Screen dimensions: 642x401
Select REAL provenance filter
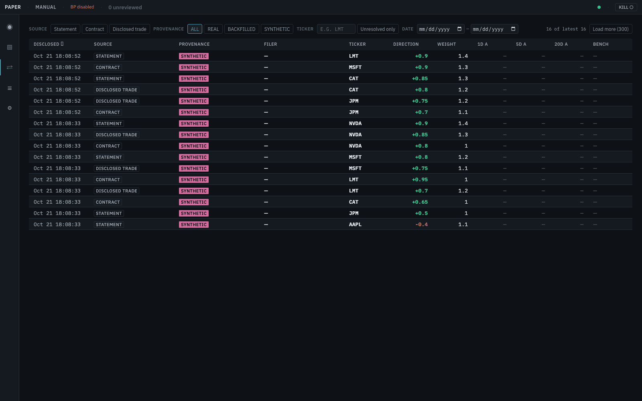(x=213, y=29)
